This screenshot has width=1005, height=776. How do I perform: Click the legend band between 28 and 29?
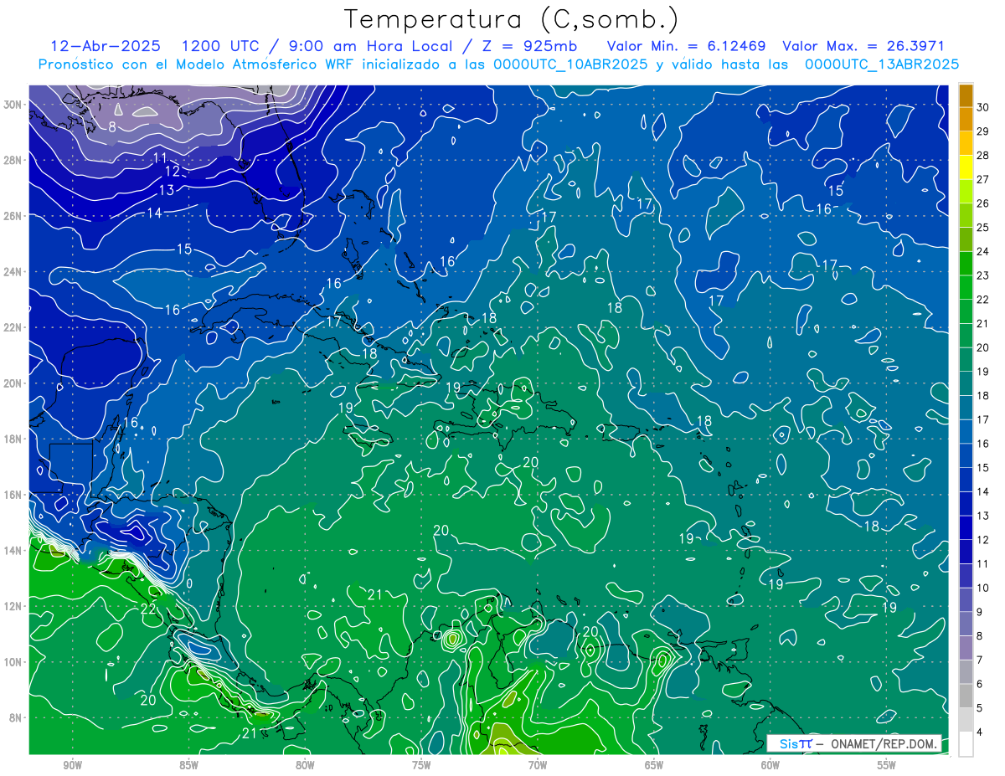tap(966, 143)
